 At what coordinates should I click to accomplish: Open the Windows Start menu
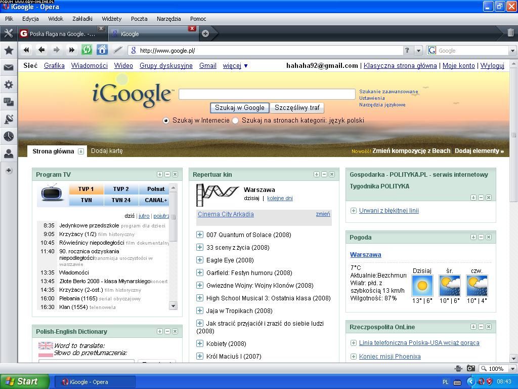click(x=24, y=381)
